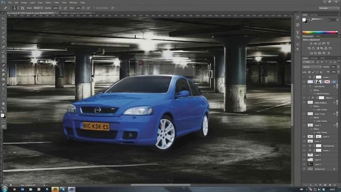Enable the Erase to History checkbox
Viewport: 341px width, 192px height.
pyautogui.click(x=94, y=8)
